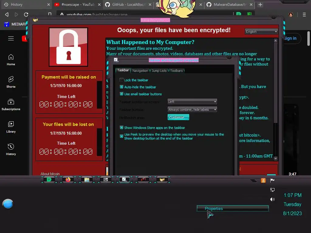Image resolution: width=311 pixels, height=233 pixels.
Task: Close the GitHub LocalAlloc browser tab
Action: tap(150, 5)
